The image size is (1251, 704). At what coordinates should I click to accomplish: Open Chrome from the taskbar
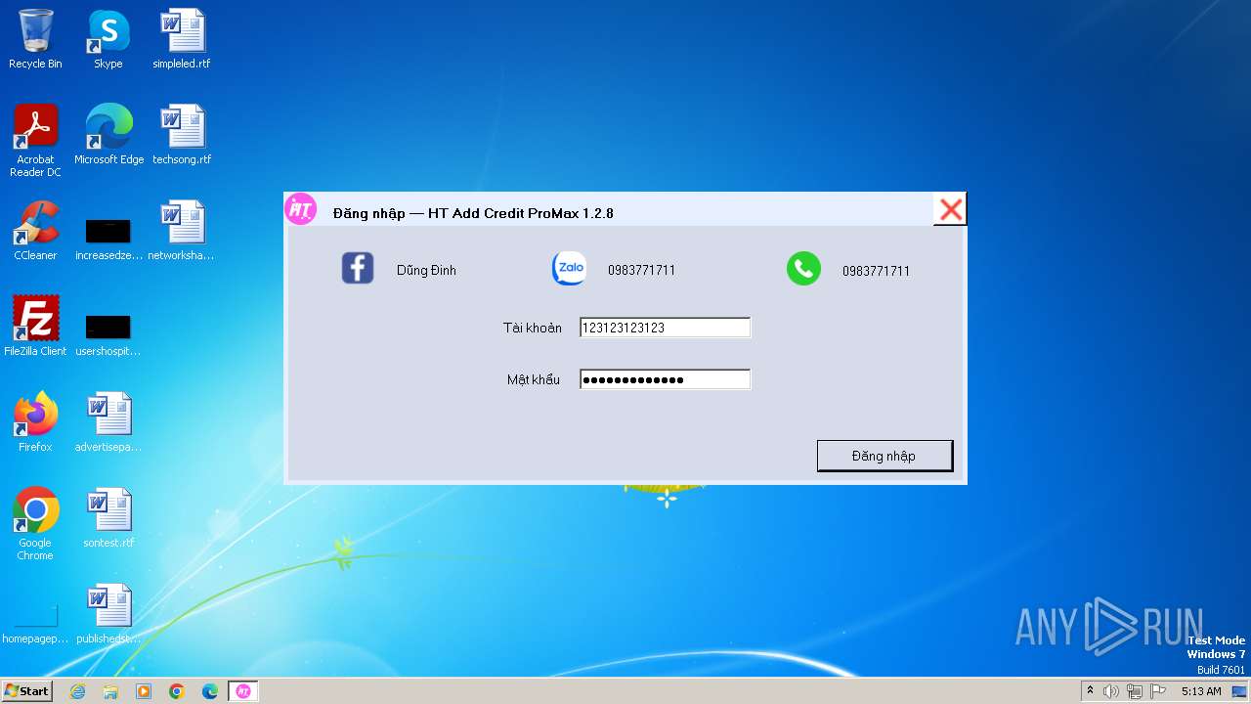[x=177, y=691]
